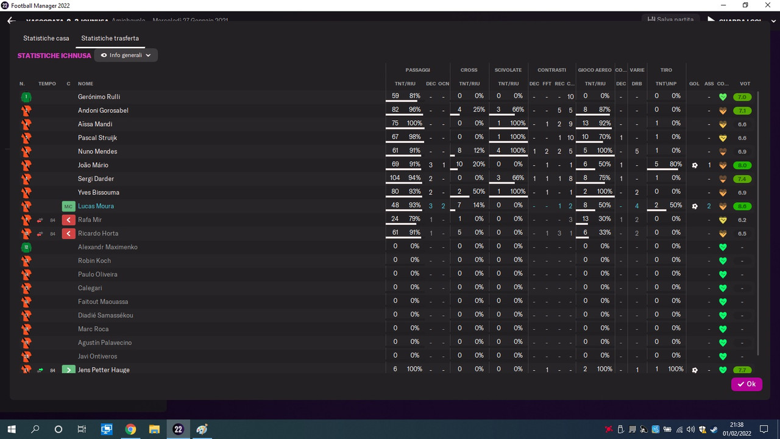Select the Statistiche trasferta tab

(x=110, y=38)
